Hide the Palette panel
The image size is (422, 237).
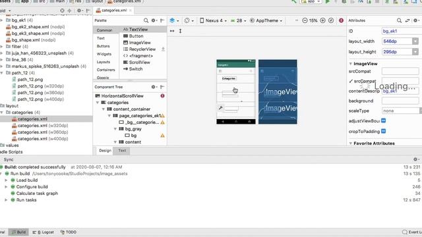[x=162, y=20]
